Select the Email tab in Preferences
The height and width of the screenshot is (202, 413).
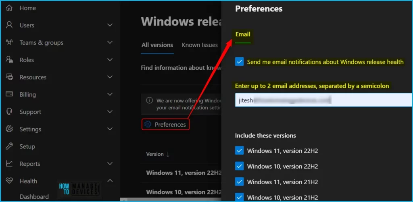click(x=242, y=34)
